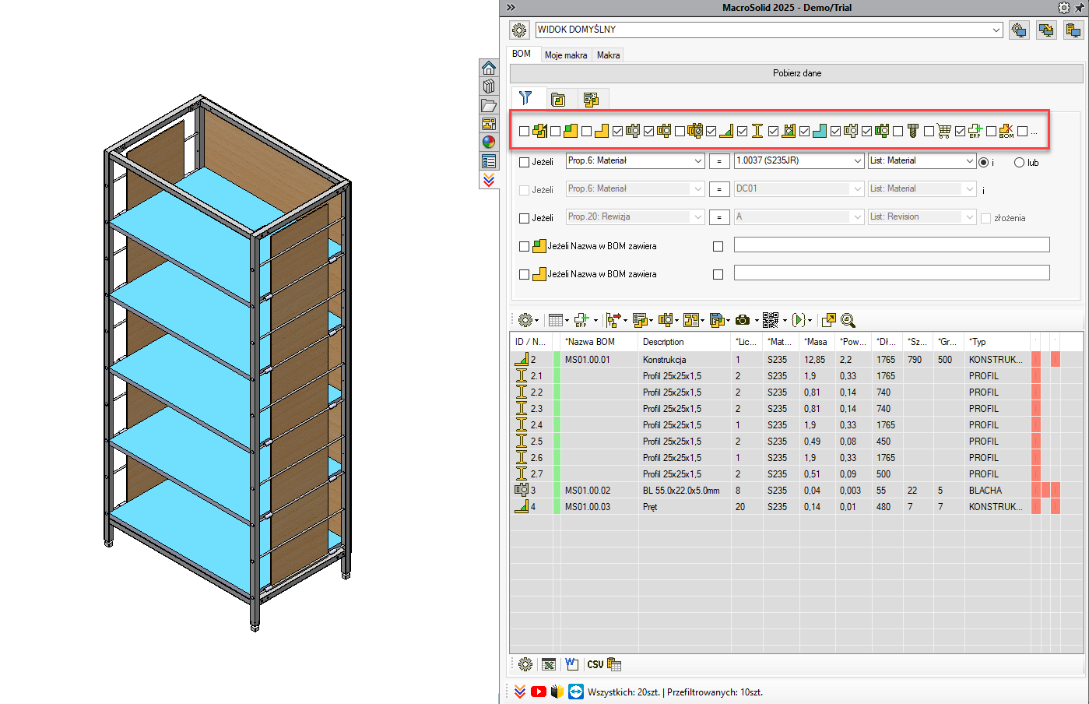Viewport: 1089px width, 704px height.
Task: Click the magnifier search icon in BOM toolbar
Action: [848, 320]
